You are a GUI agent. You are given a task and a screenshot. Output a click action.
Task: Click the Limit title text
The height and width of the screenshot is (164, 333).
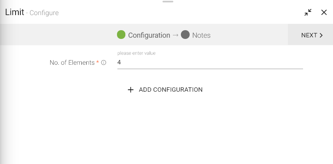click(x=14, y=12)
